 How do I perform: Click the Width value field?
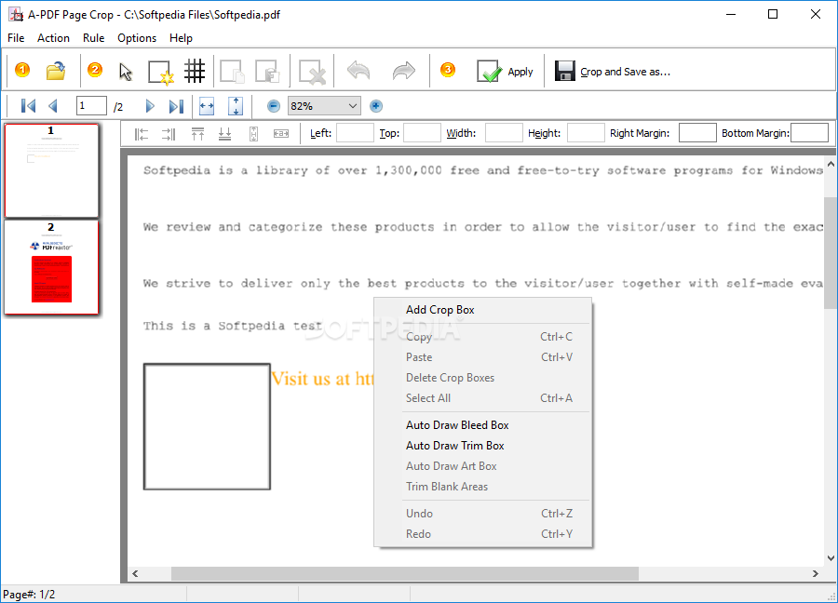[x=504, y=132]
